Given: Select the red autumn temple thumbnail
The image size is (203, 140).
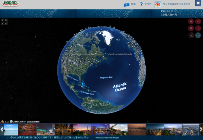Looking at the screenshot, I should (x=27, y=129).
